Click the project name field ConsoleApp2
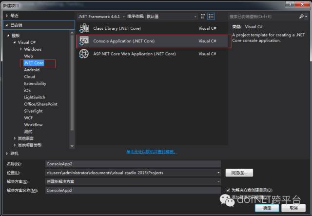Viewport: 312px width, 216px height. (133, 164)
